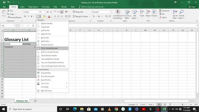Click the Fill Color bucket icon
199x112 pixels.
(x=44, y=16)
